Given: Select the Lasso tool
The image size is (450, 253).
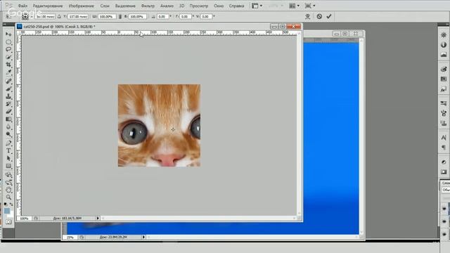Looking at the screenshot, I should pyautogui.click(x=8, y=49).
